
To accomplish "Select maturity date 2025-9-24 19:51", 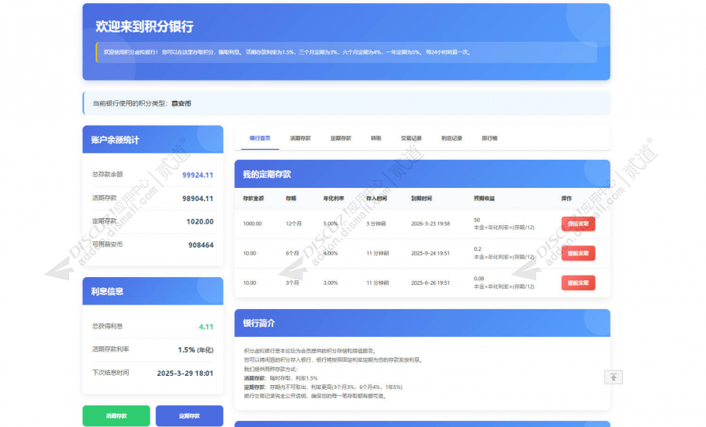I will pyautogui.click(x=431, y=253).
